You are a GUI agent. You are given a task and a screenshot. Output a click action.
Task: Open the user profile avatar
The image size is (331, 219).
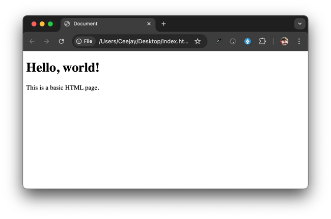pos(284,41)
